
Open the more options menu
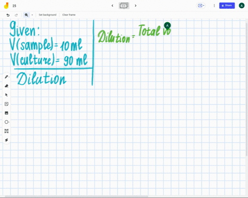pyautogui.click(x=214, y=6)
